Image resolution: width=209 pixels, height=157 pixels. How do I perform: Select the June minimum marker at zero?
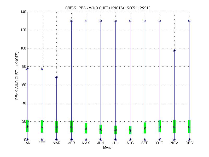101,140
